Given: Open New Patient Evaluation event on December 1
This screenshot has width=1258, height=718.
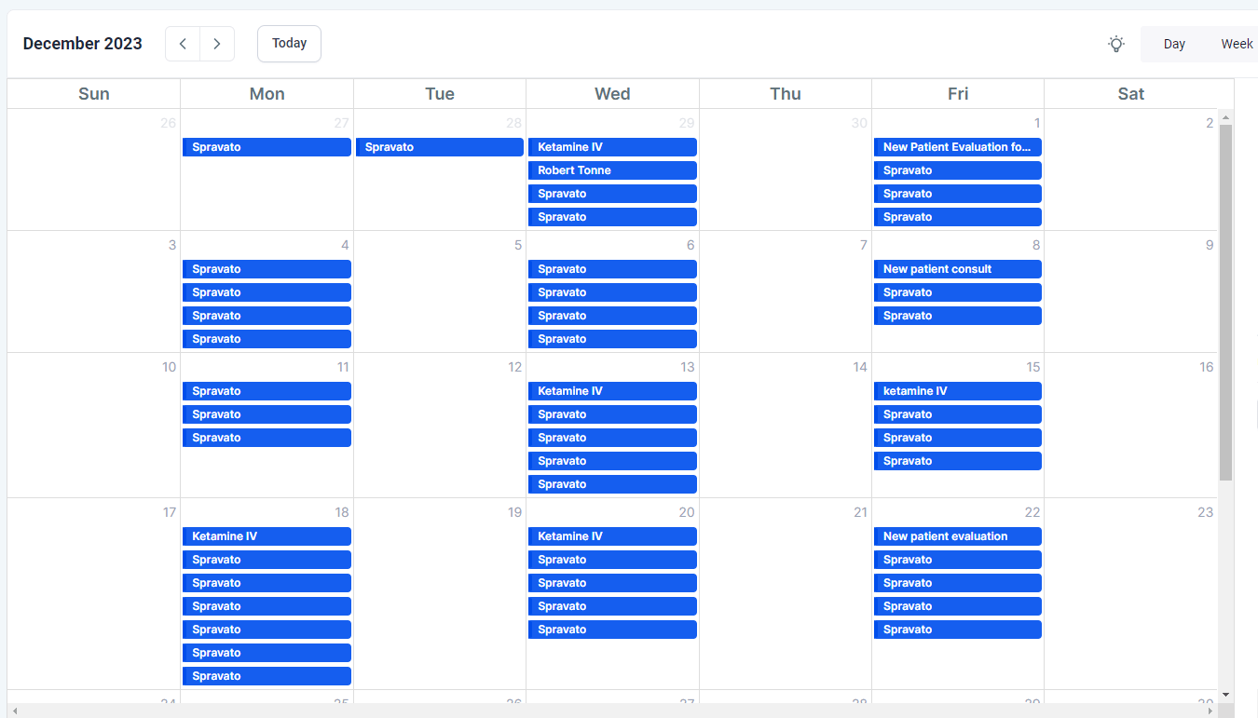Looking at the screenshot, I should pos(957,147).
